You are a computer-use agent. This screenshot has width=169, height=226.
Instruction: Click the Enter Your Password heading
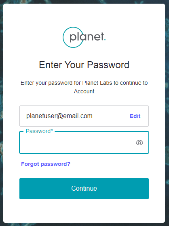pyautogui.click(x=84, y=65)
